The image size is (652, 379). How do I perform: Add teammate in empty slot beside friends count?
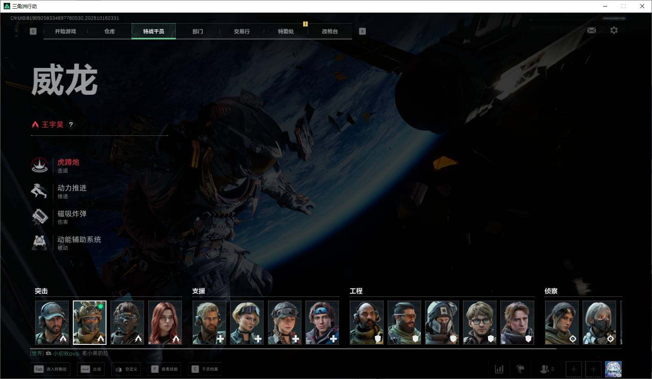[573, 369]
